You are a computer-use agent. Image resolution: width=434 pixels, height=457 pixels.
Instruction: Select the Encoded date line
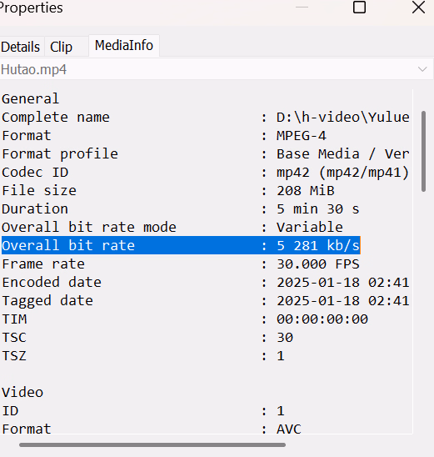point(206,283)
